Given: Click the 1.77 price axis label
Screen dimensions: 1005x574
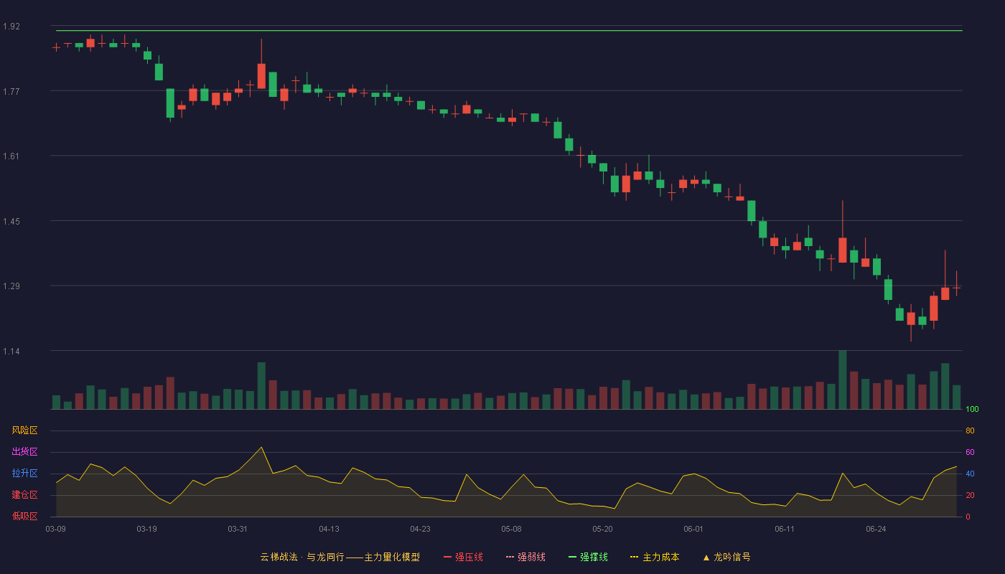Looking at the screenshot, I should tap(11, 91).
